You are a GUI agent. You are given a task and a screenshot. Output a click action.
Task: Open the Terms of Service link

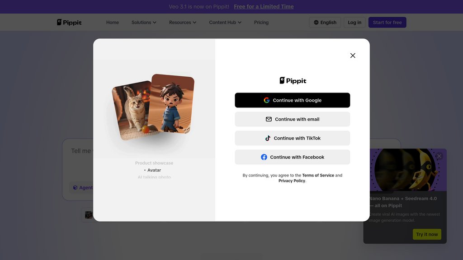(x=318, y=175)
